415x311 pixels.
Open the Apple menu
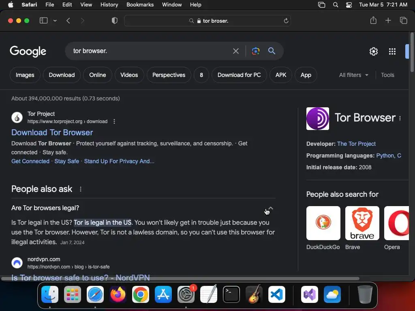pyautogui.click(x=11, y=5)
